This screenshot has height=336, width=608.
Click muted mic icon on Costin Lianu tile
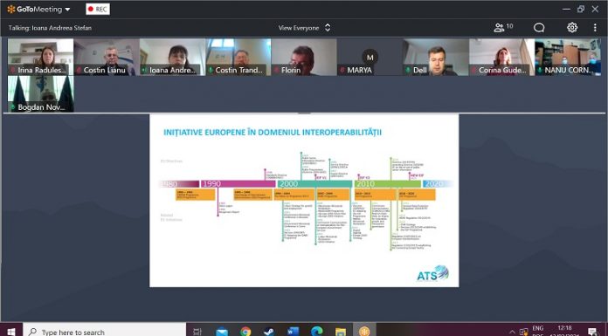tap(79, 70)
